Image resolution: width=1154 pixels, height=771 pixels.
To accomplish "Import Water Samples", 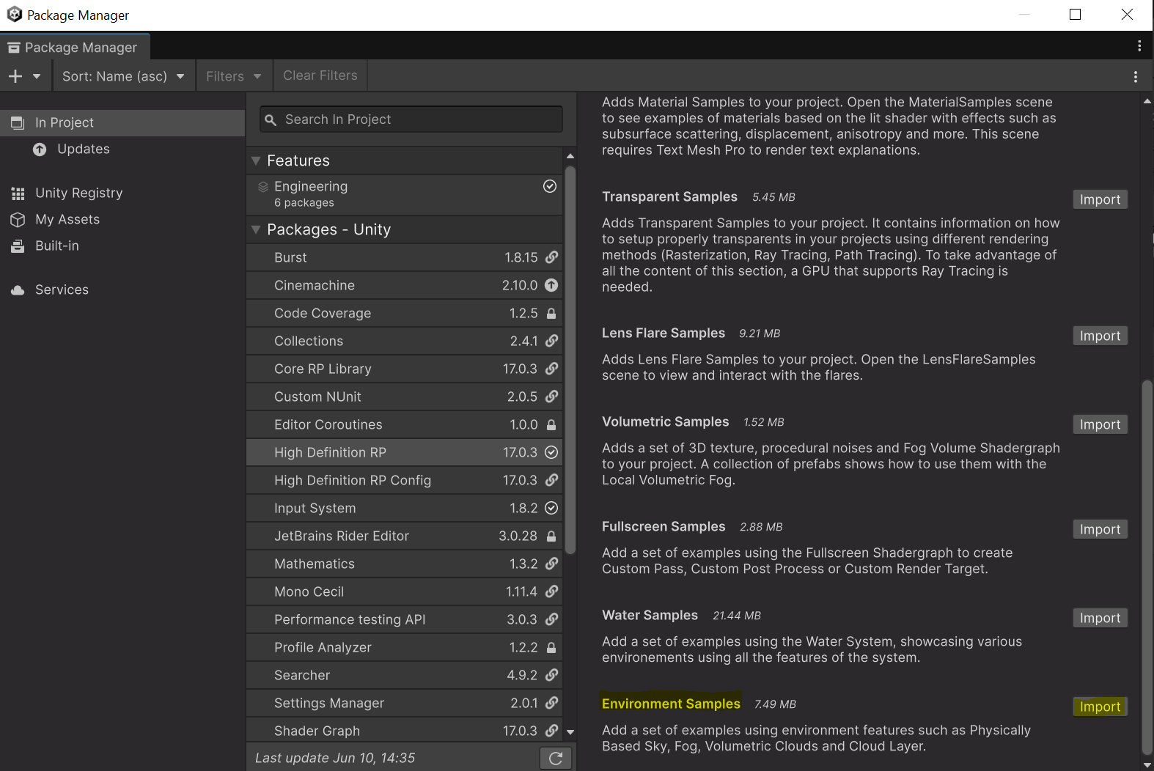I will tap(1100, 618).
